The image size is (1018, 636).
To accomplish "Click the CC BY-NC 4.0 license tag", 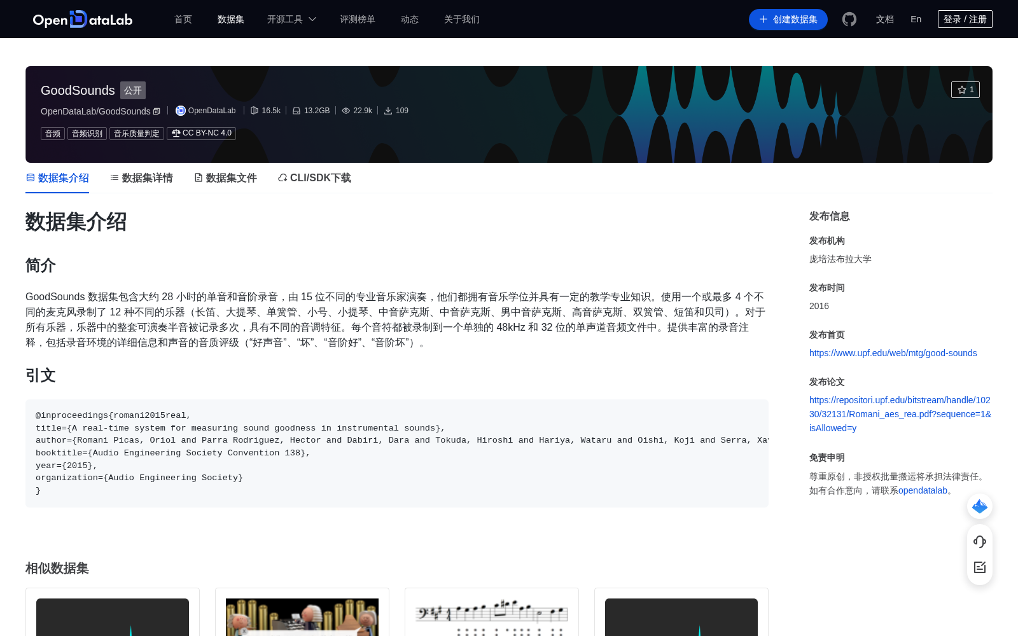I will [x=201, y=133].
